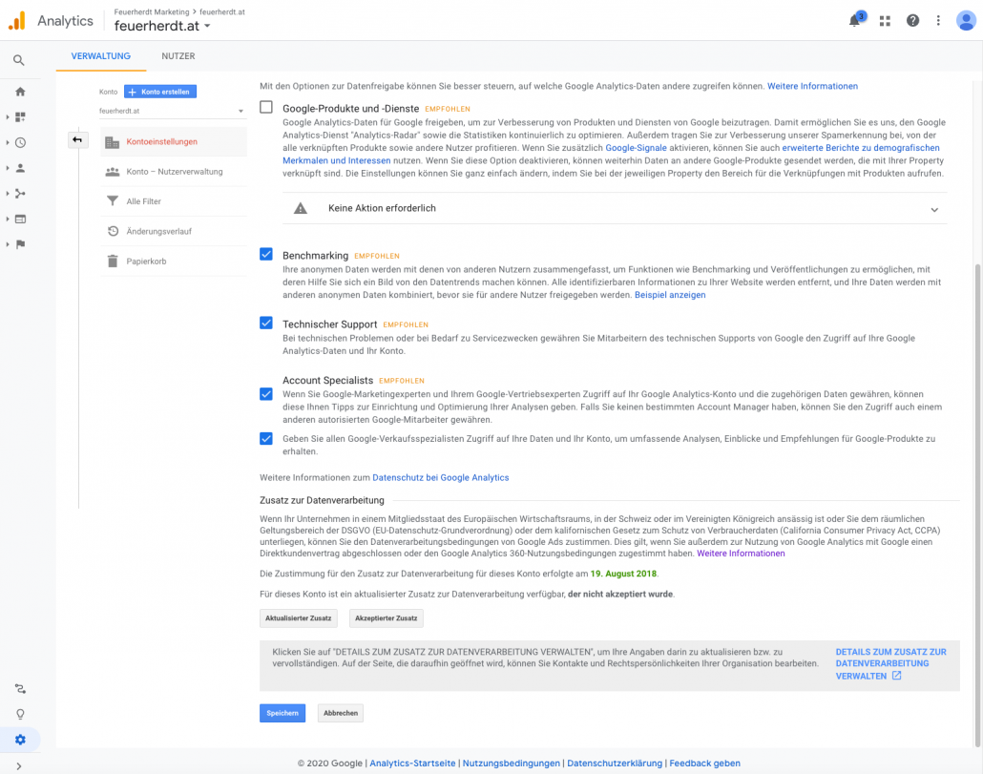Open Admin gear icon

coord(20,741)
